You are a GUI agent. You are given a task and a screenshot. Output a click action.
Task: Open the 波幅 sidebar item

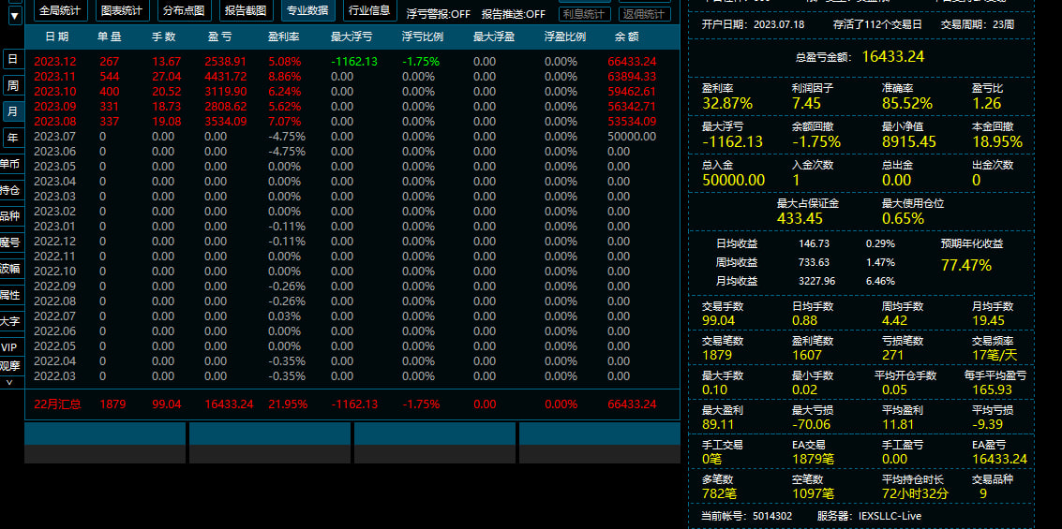click(10, 269)
